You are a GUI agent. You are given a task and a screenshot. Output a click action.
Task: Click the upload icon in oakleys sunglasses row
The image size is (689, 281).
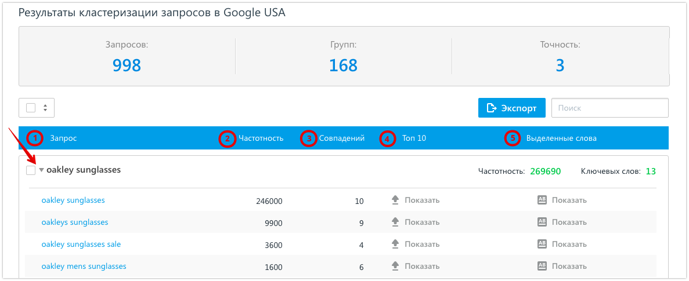coord(395,222)
